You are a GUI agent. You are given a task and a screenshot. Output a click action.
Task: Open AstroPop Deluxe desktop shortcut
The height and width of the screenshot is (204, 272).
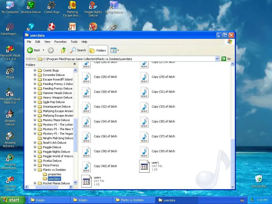(10, 184)
